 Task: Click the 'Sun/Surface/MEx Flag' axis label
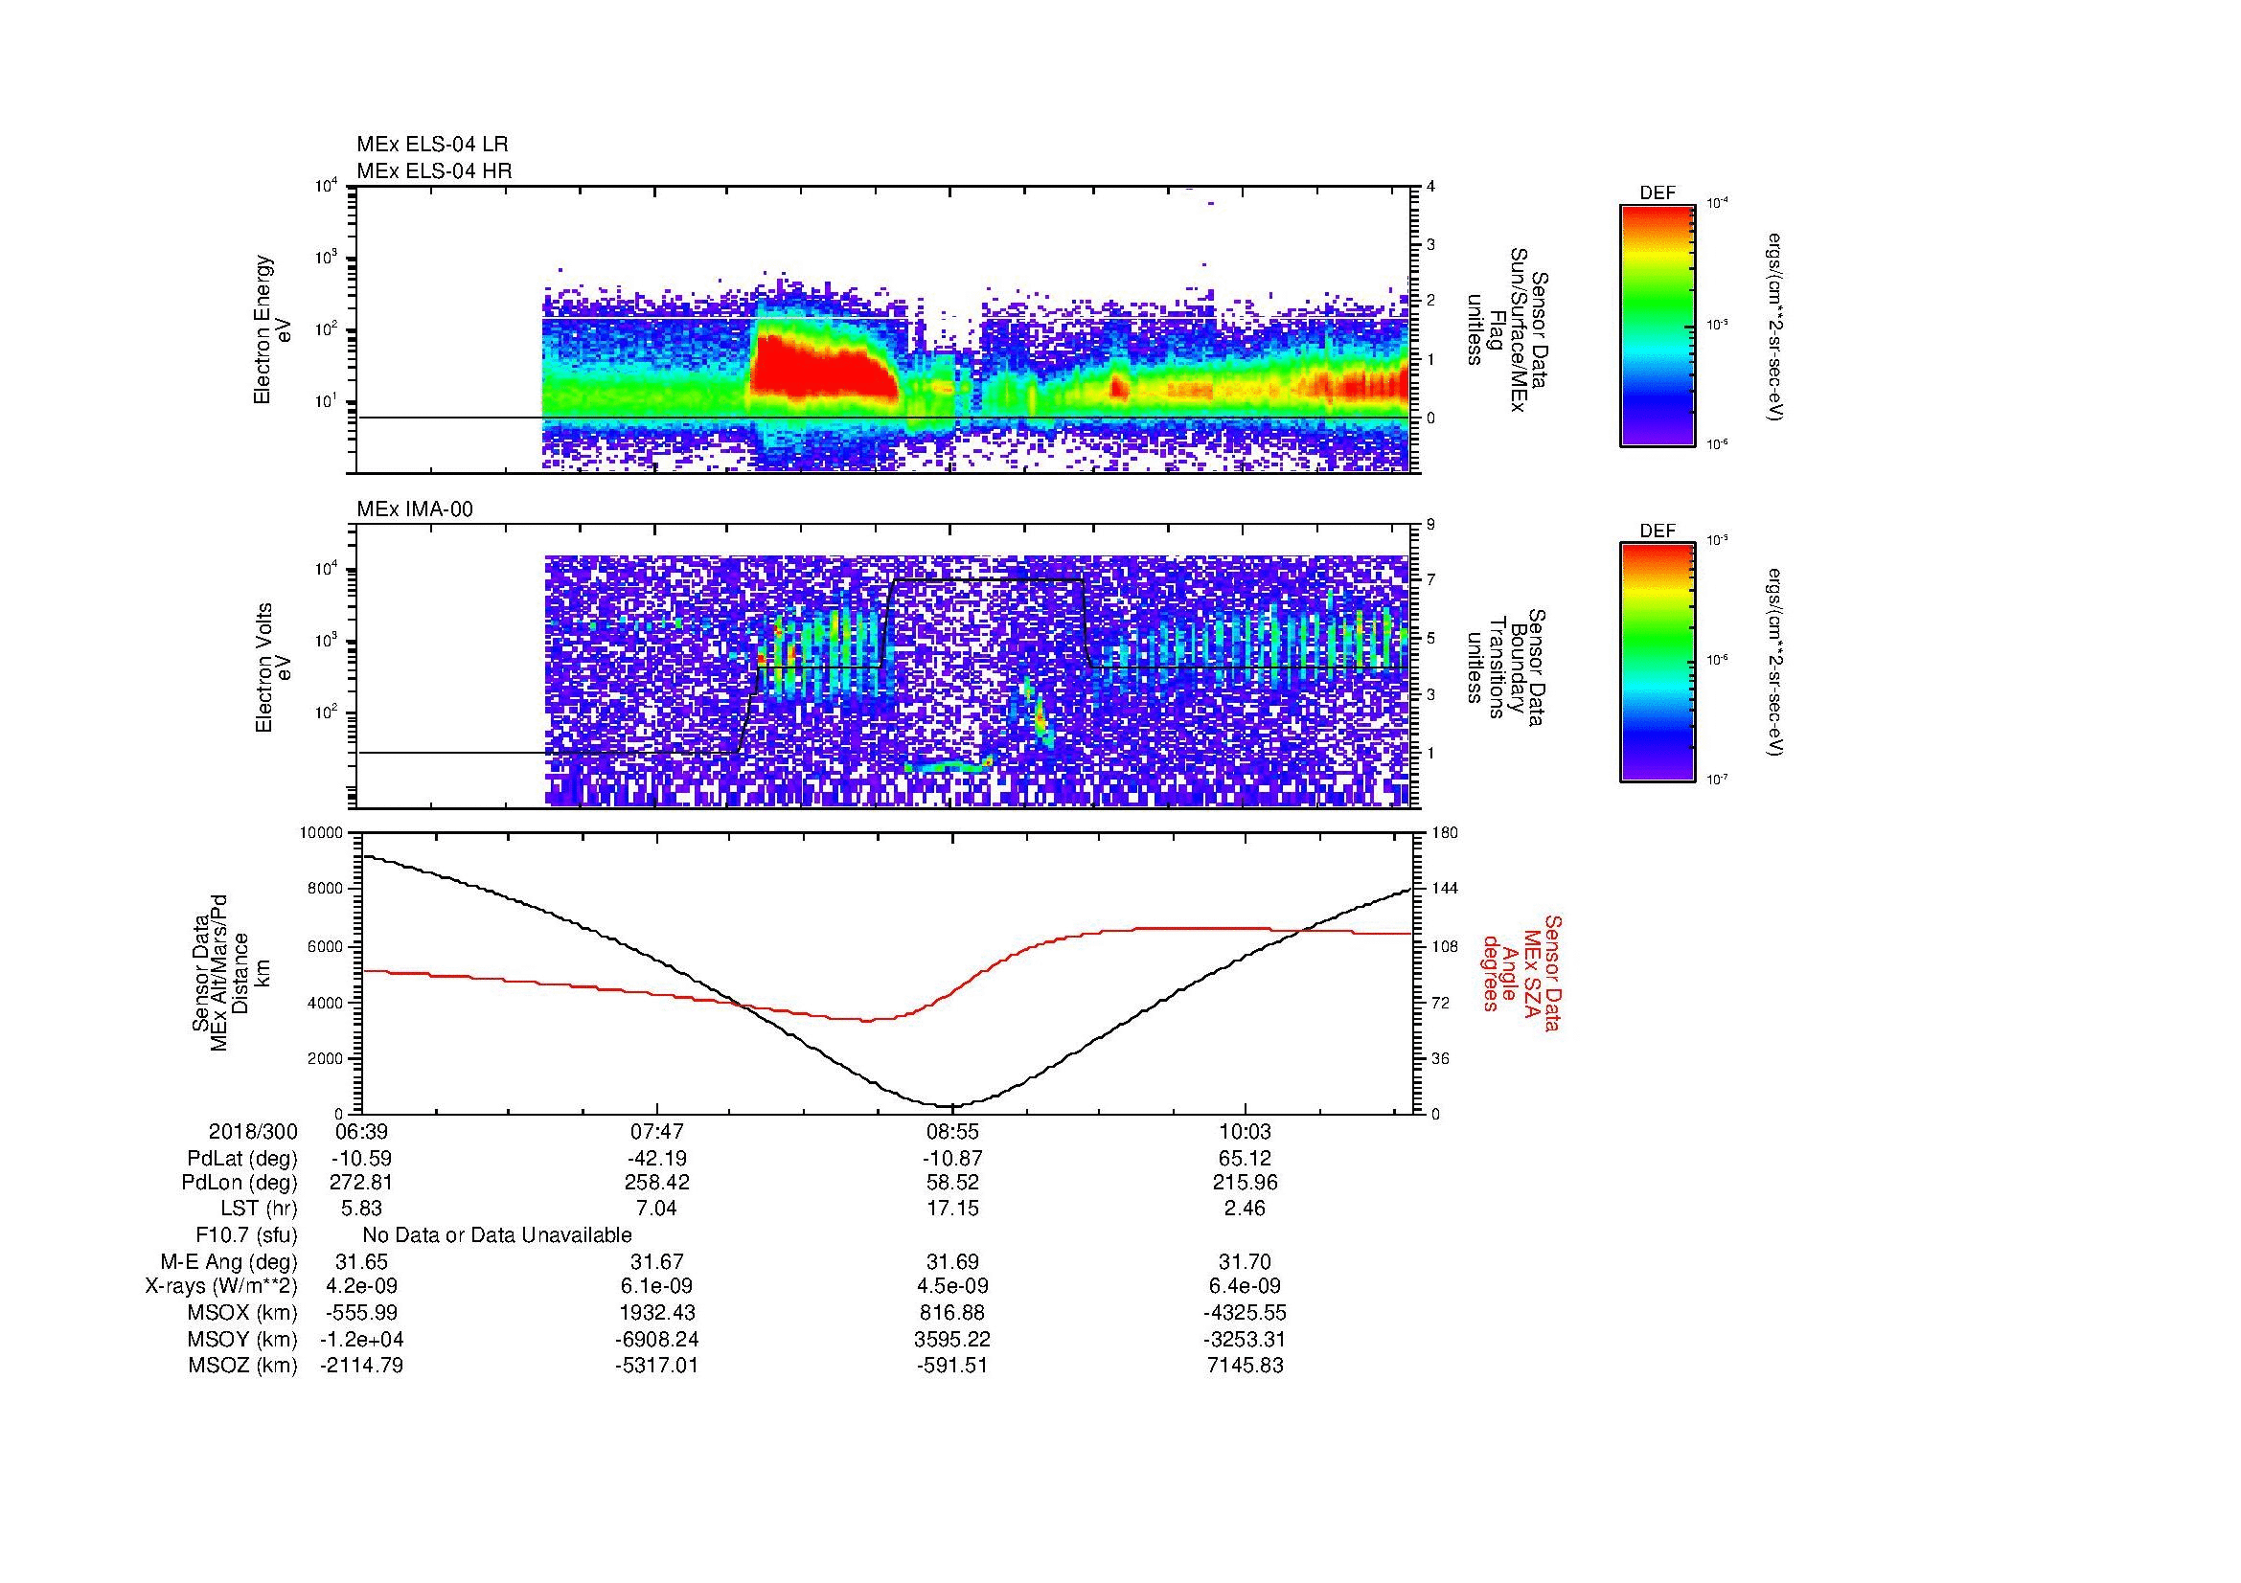(x=1507, y=330)
